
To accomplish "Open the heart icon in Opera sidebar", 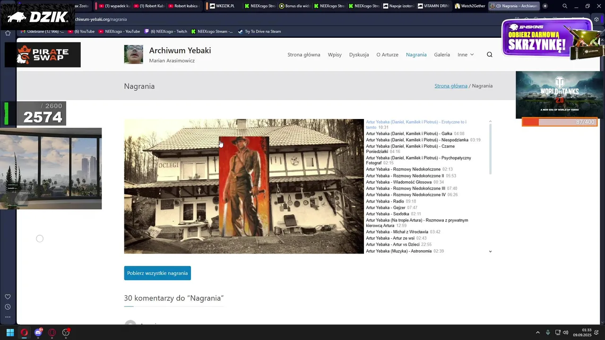I will pyautogui.click(x=8, y=297).
